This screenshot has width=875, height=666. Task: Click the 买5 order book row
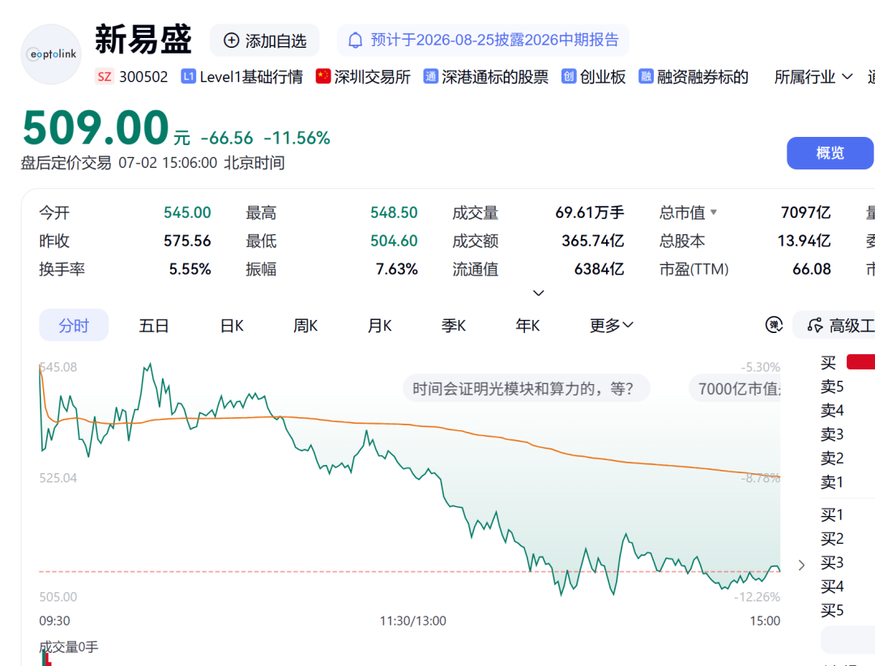847,610
